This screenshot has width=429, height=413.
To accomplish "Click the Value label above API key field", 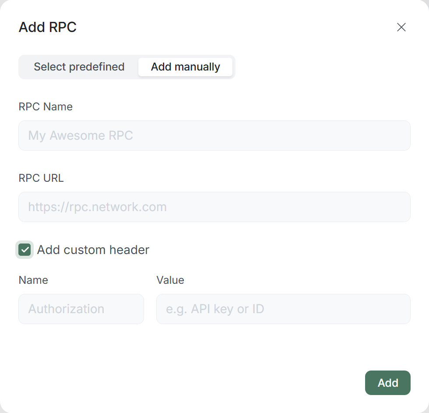I will coord(170,280).
